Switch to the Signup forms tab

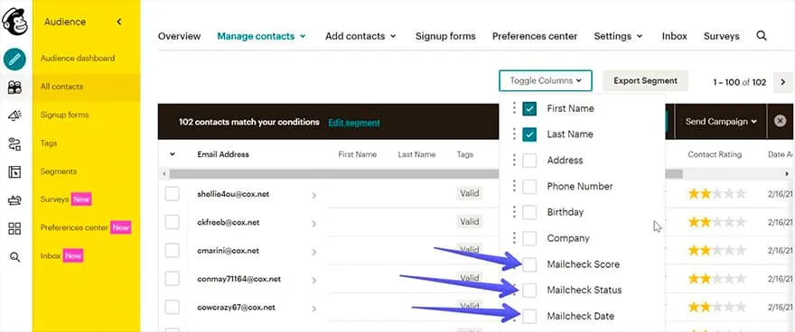point(445,36)
